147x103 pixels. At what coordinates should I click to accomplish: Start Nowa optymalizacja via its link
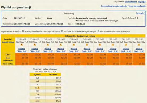click(x=137, y=6)
